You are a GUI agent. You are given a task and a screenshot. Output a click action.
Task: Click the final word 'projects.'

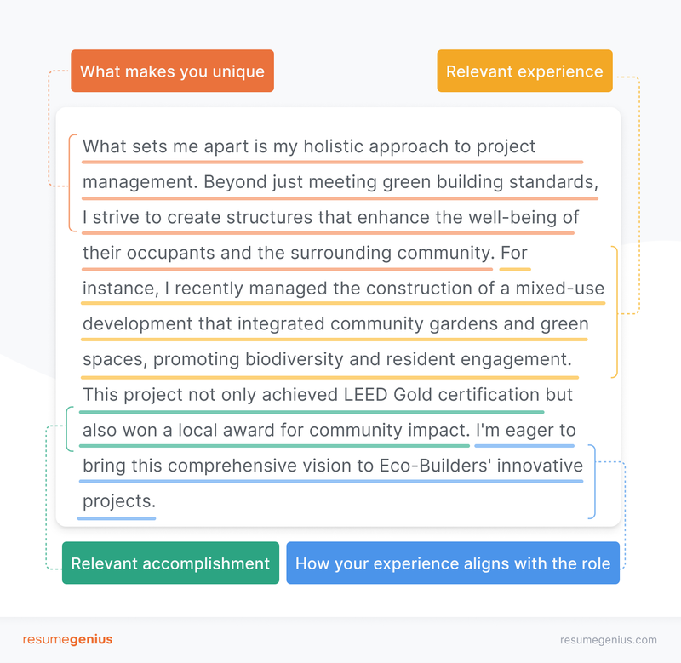(x=119, y=501)
